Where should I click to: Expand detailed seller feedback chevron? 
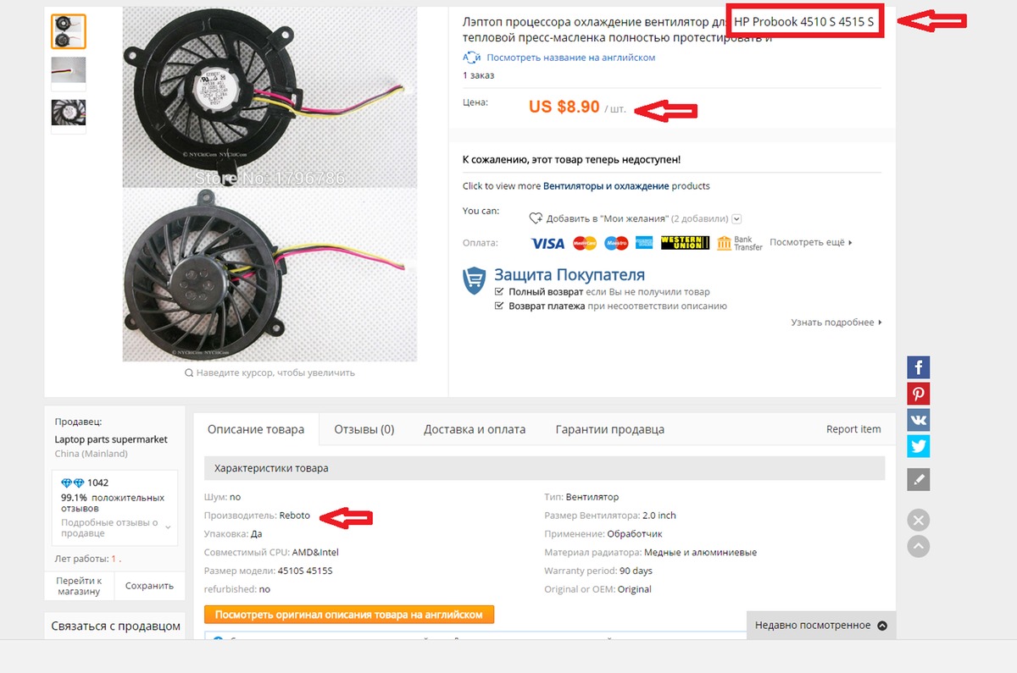[168, 527]
